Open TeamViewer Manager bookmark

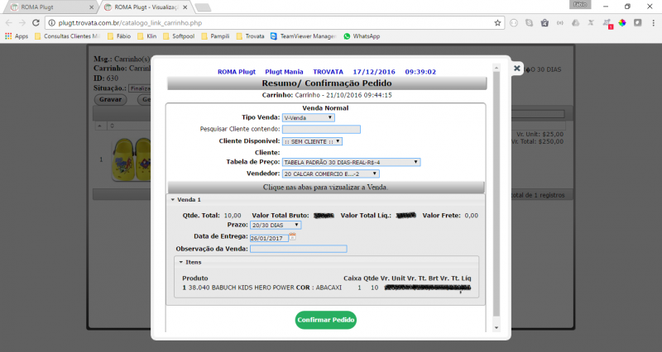[303, 36]
